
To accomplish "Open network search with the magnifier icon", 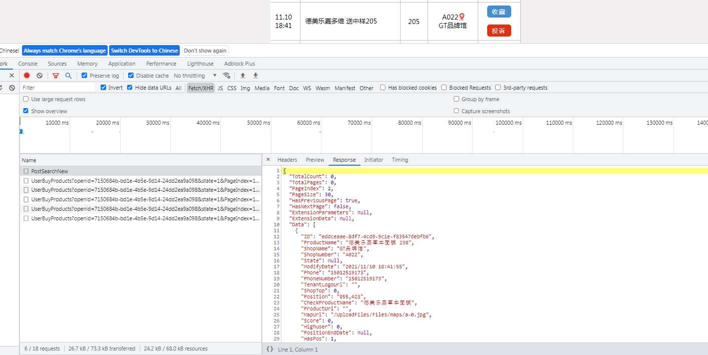I will (69, 76).
